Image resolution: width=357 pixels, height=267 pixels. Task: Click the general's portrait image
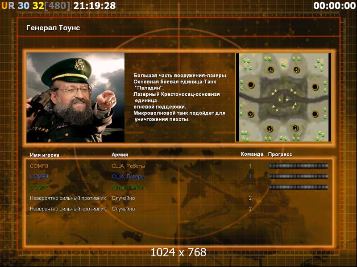coord(75,97)
